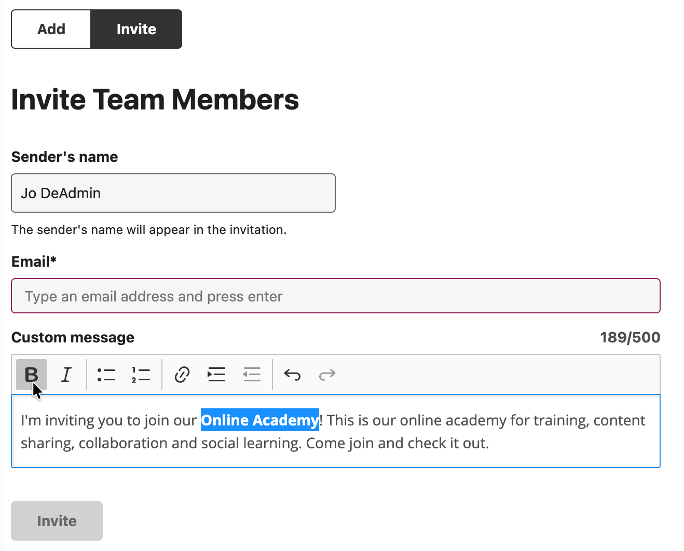Insert a numbered list
This screenshot has height=551, width=684.
(x=141, y=374)
